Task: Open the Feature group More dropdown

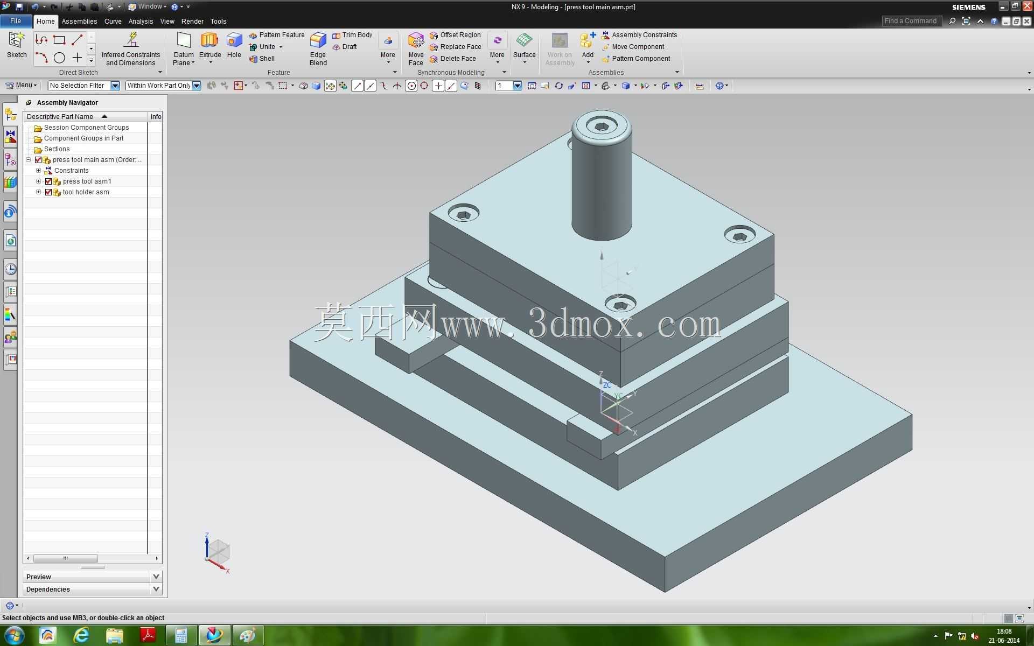Action: (388, 48)
